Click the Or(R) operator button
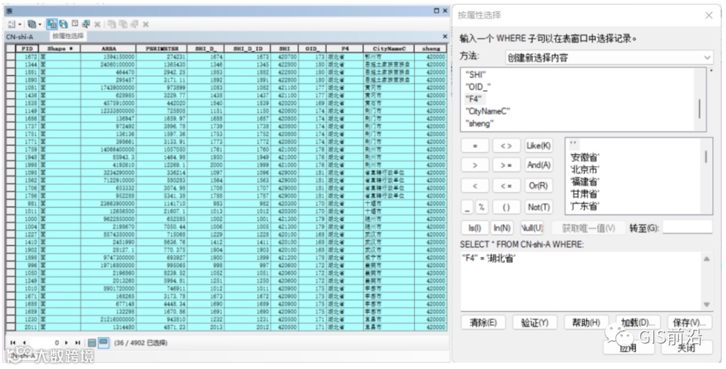The width and height of the screenshot is (726, 369). [x=538, y=186]
